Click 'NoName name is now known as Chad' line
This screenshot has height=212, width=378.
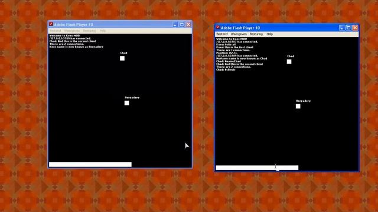click(x=242, y=58)
